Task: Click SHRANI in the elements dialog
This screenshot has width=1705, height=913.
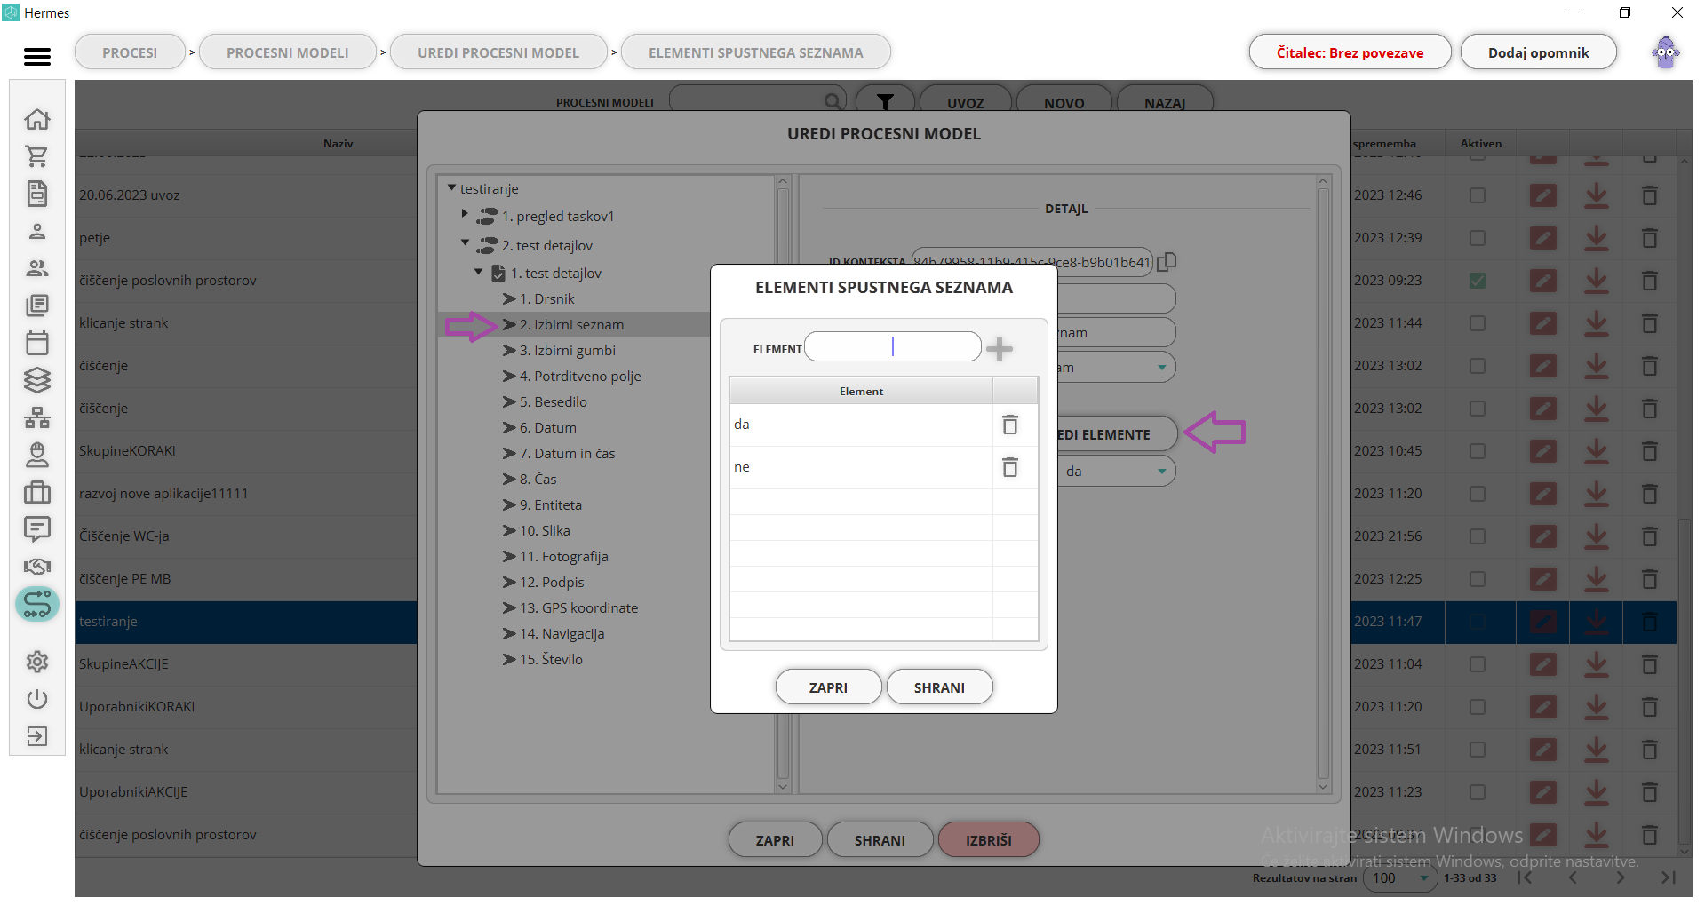Action: click(x=939, y=687)
